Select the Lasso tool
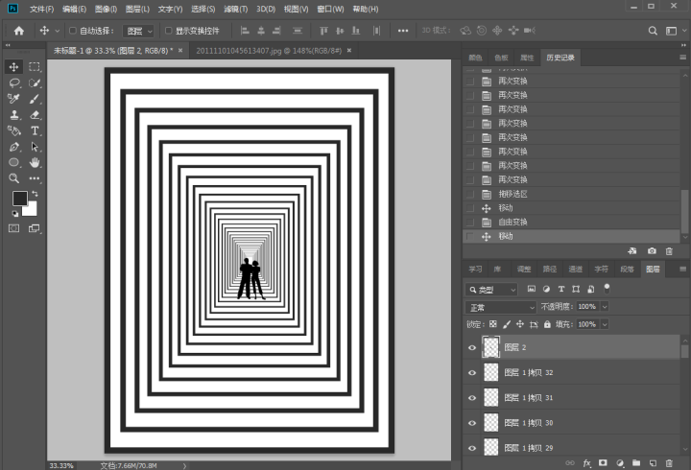Screen dimensions: 691x470 point(14,82)
